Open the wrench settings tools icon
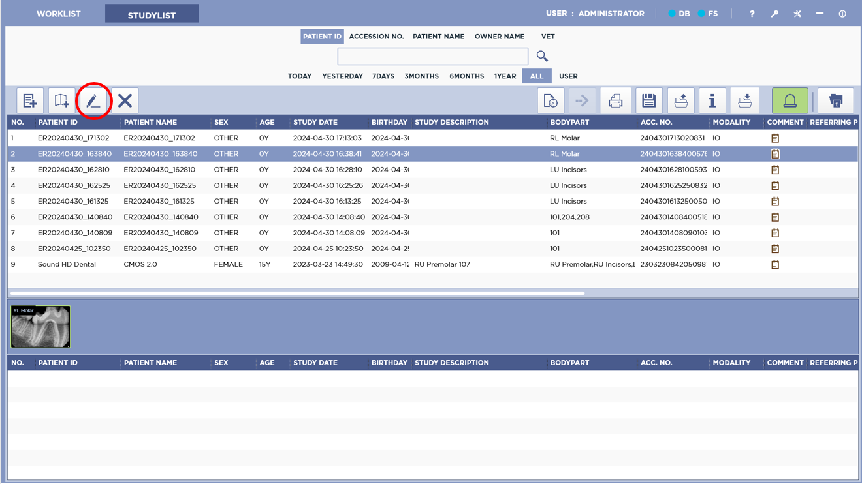 pyautogui.click(x=797, y=14)
